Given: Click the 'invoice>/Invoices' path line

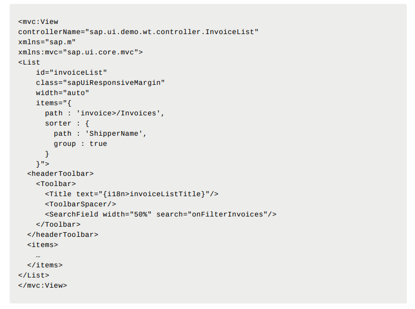Looking at the screenshot, I should (104, 113).
